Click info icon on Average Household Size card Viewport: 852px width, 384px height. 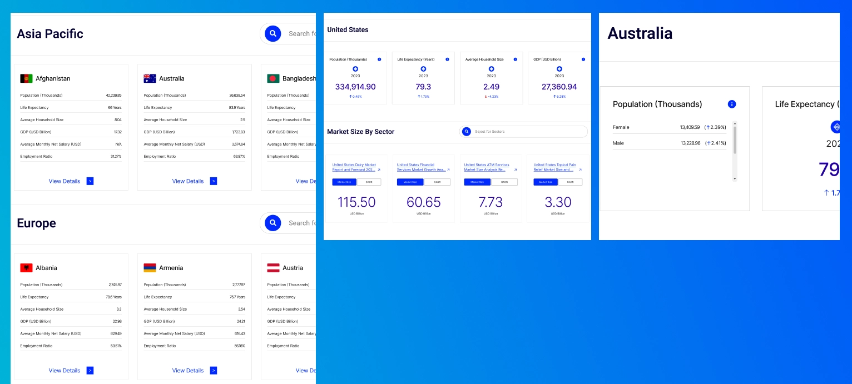tap(515, 59)
